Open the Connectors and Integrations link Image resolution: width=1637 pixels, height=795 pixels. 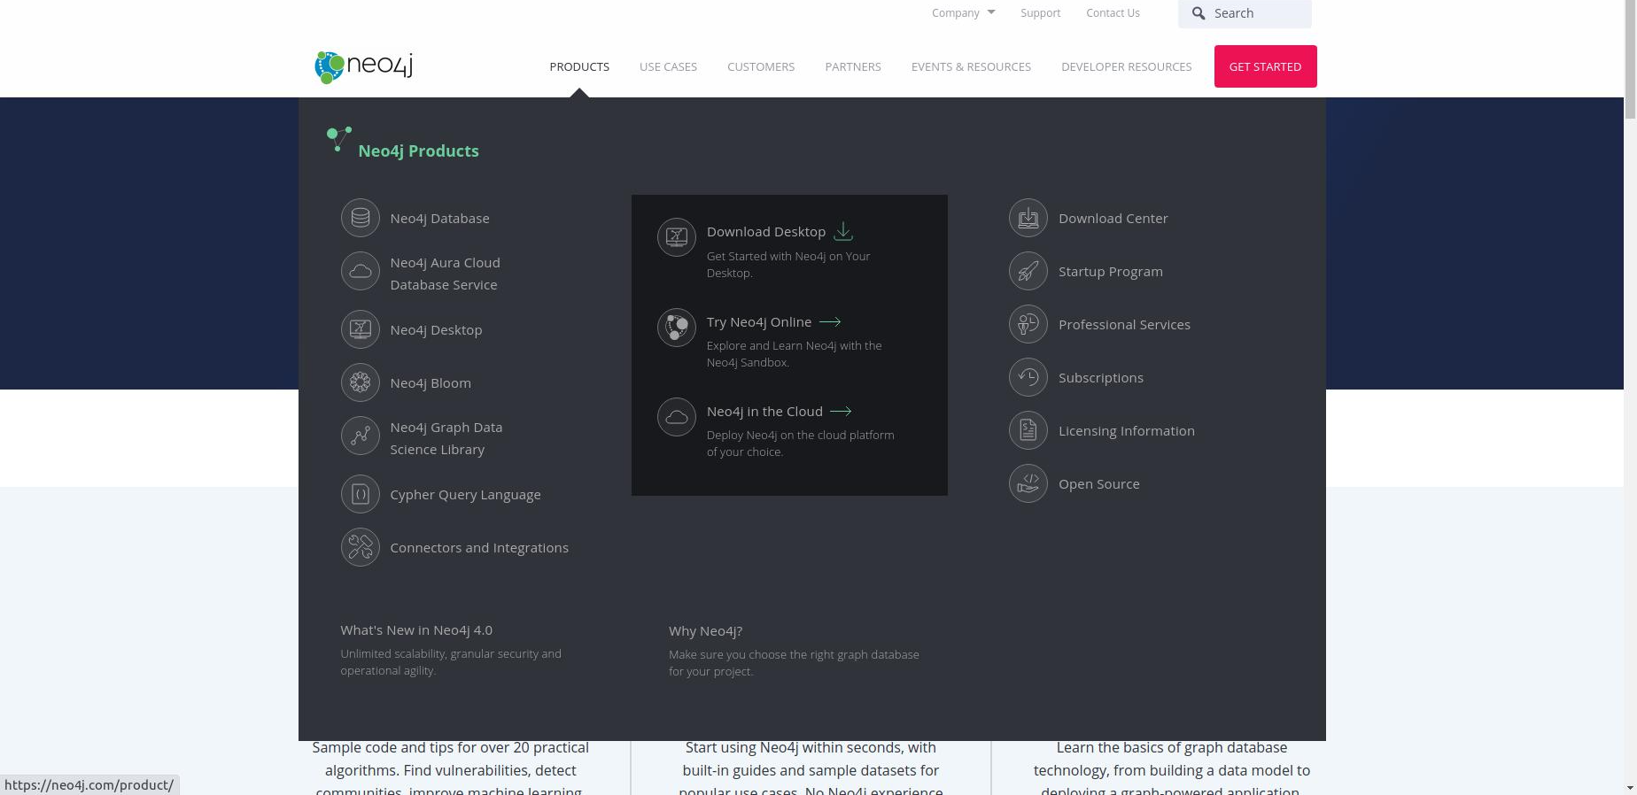coord(479,548)
